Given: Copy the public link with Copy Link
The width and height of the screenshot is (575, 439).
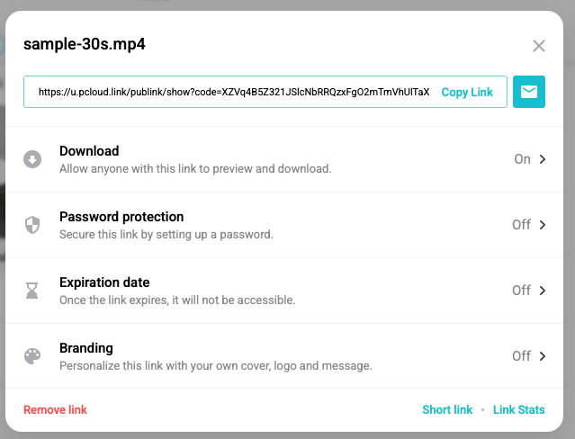Looking at the screenshot, I should (x=467, y=92).
